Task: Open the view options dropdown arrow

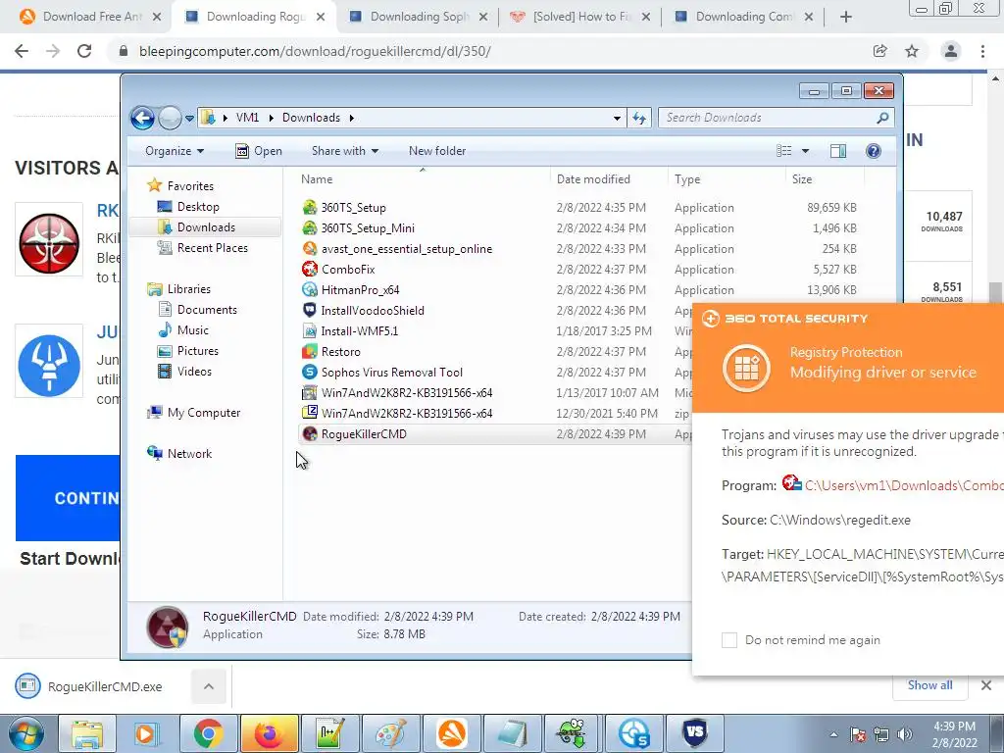Action: click(806, 151)
